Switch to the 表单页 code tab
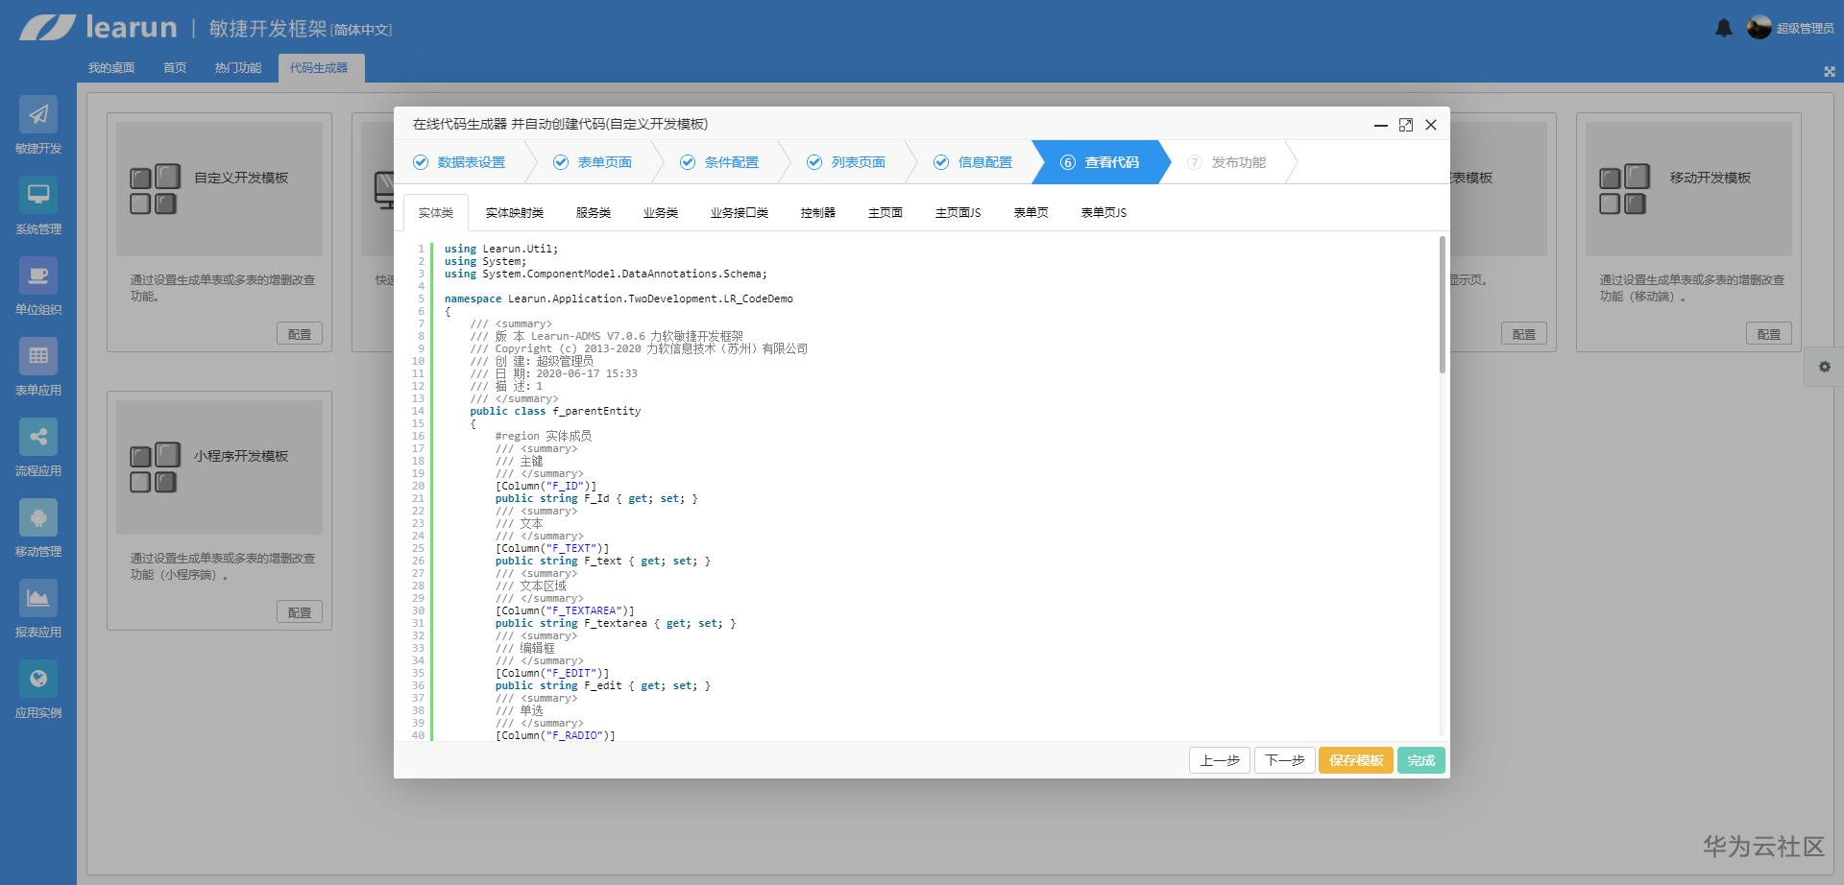This screenshot has height=885, width=1844. [x=1031, y=213]
